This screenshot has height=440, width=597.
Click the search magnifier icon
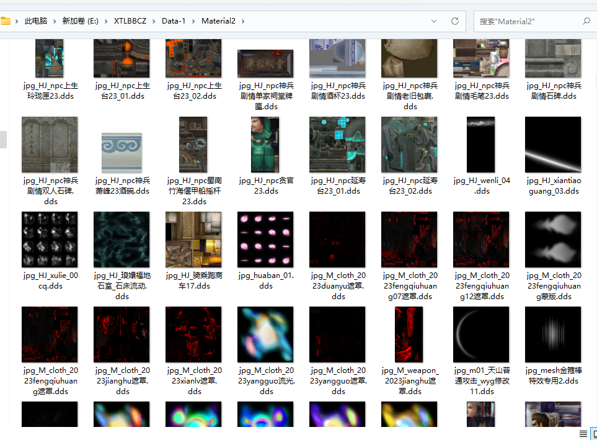point(586,21)
